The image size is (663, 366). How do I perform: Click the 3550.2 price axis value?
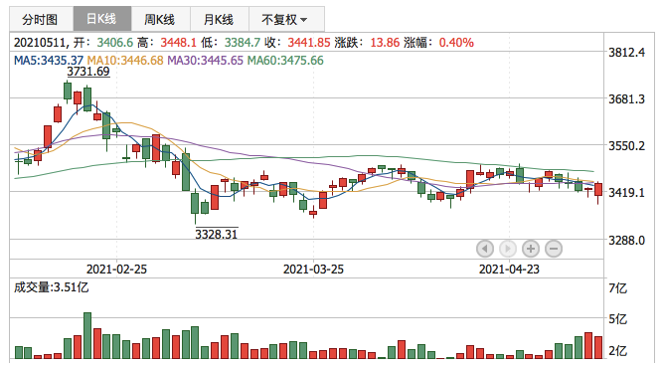point(626,146)
